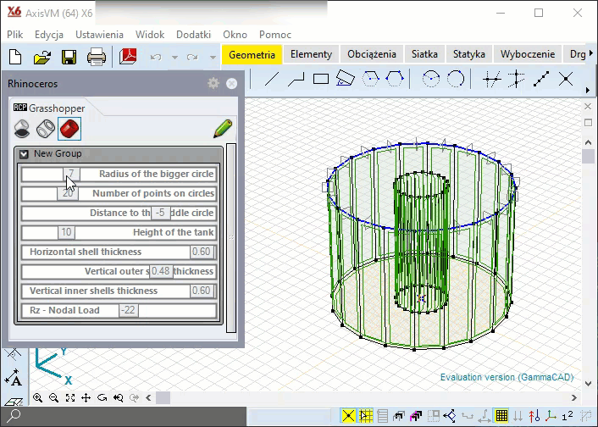Click the Rz - Nodal Load slider
598x427 pixels.
coord(128,310)
